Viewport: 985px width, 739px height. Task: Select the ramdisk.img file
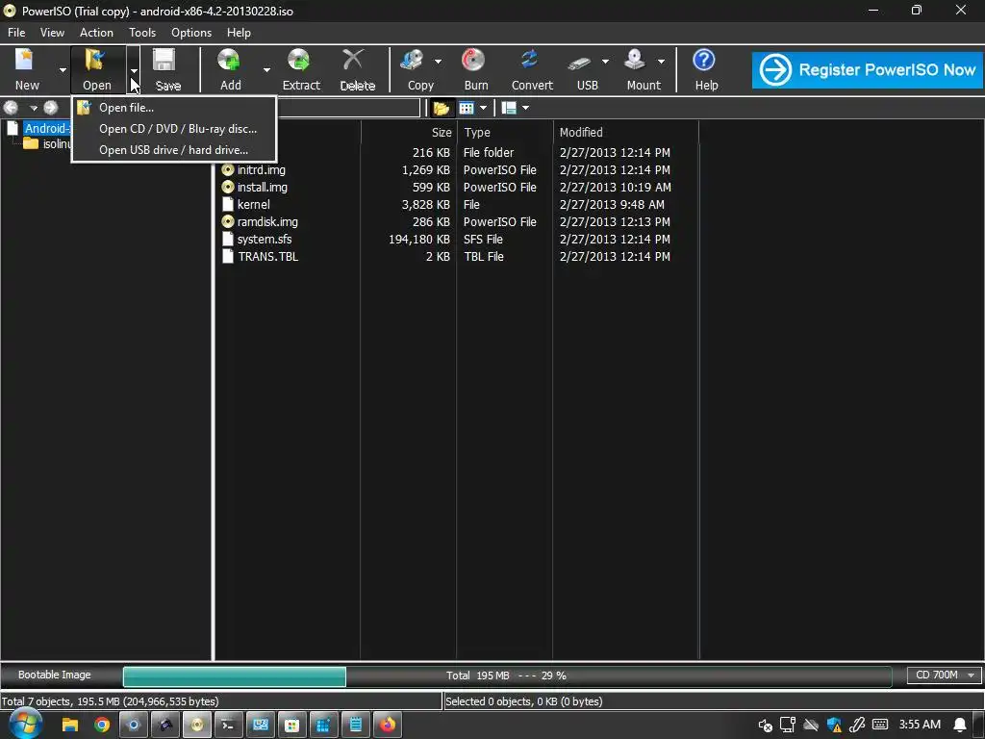tap(267, 222)
